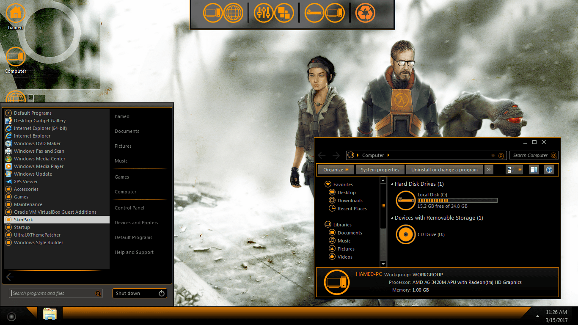Show hidden toolbar commands with the >> button

(x=489, y=170)
